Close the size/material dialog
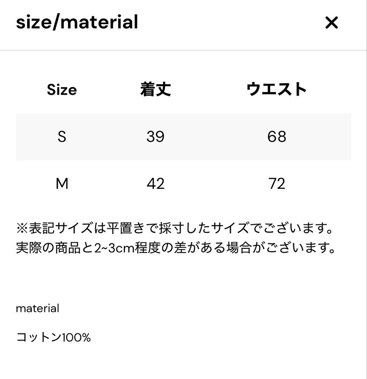Viewport: 367px width, 379px height. tap(331, 22)
